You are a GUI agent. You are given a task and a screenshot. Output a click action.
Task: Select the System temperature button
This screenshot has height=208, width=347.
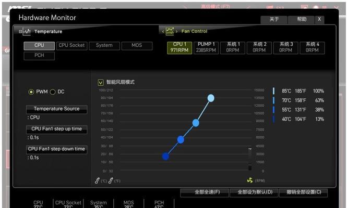[104, 46]
